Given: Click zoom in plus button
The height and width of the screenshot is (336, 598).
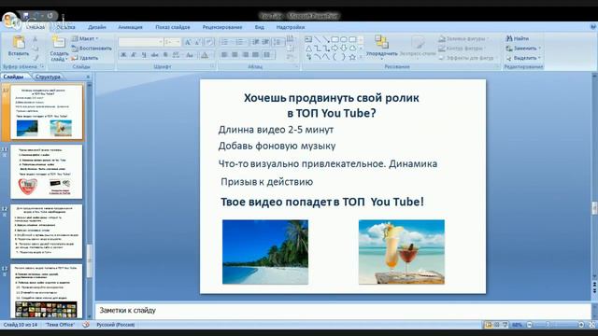Looking at the screenshot, I should click(581, 325).
